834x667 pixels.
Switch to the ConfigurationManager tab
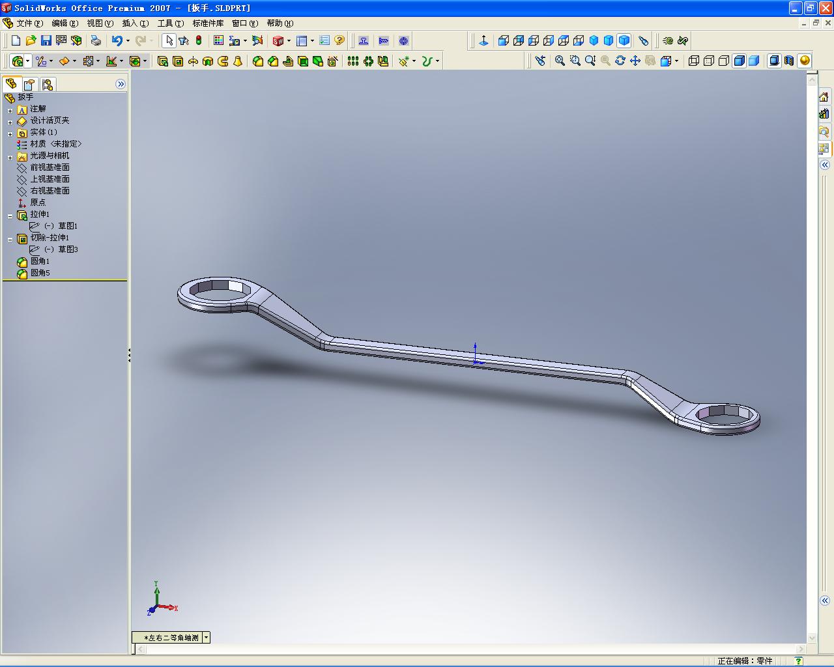(x=48, y=84)
